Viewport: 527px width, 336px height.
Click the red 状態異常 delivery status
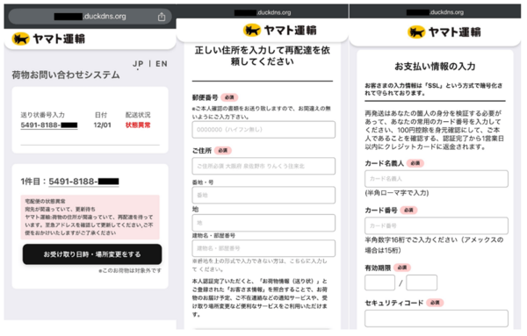point(138,125)
